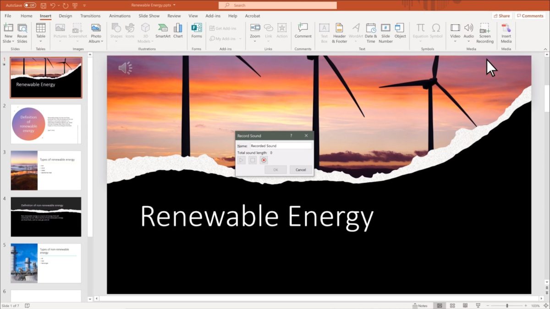Start Slide Show from status bar
Viewport: 550px width, 309px height.
coord(478,305)
